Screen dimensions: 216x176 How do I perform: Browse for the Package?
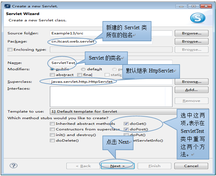(x=192, y=41)
